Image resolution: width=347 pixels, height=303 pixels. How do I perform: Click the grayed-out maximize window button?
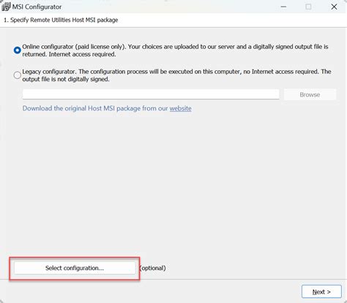pos(308,7)
